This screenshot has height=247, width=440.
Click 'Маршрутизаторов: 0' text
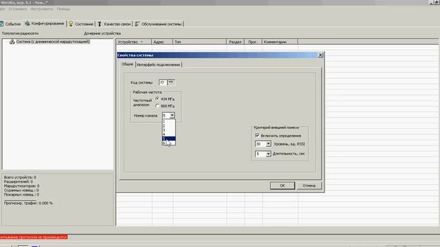click(21, 186)
